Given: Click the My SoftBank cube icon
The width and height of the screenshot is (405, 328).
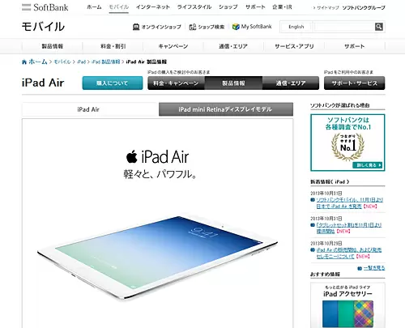Looking at the screenshot, I should coord(236,27).
